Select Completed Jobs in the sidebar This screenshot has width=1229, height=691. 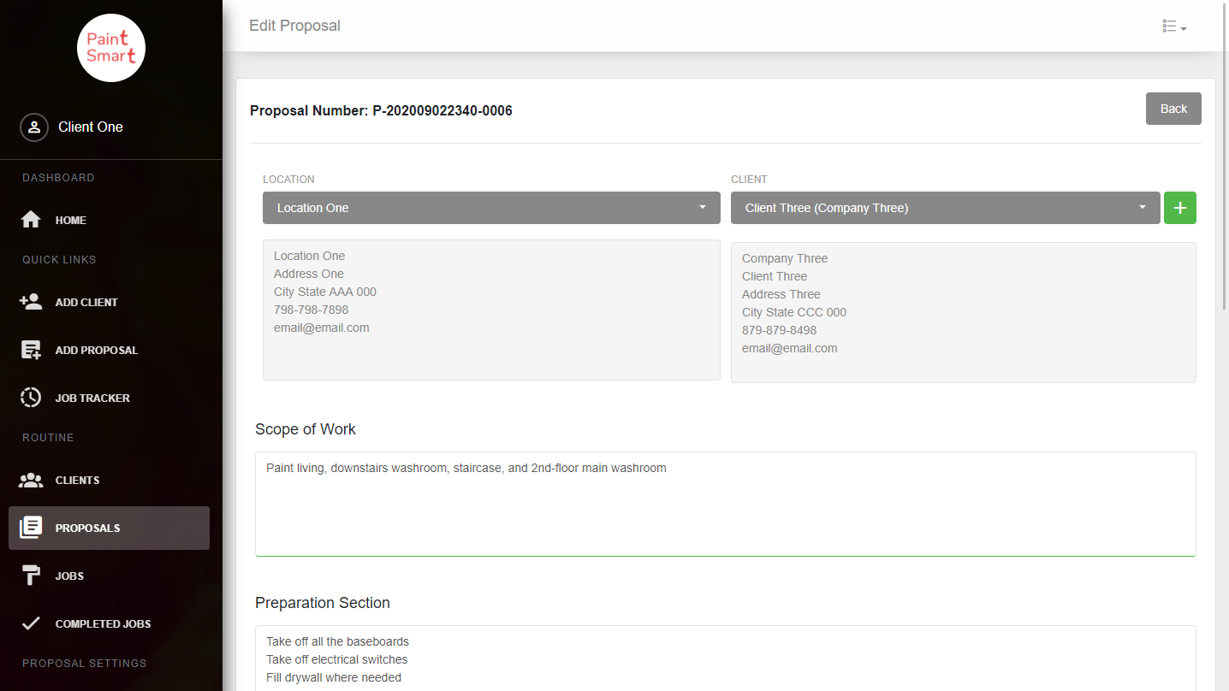click(x=103, y=623)
